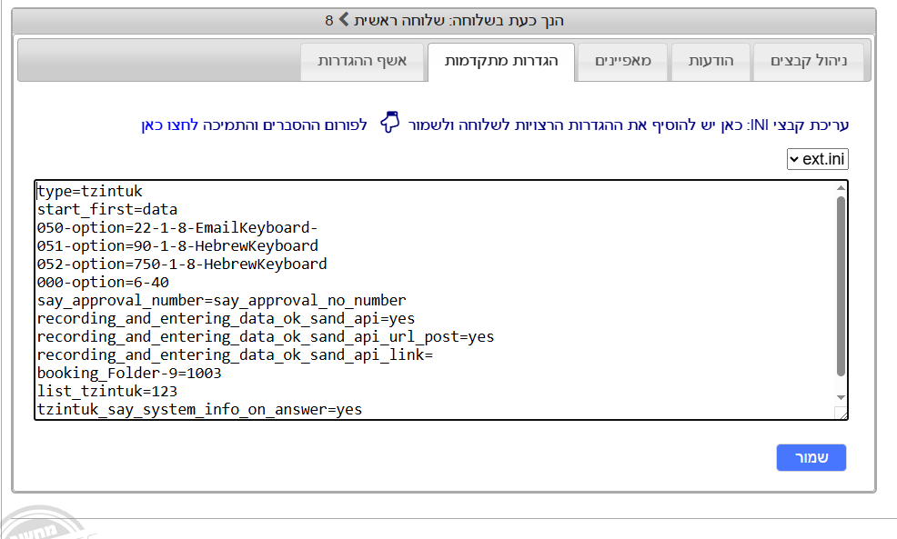
Task: Open the ext.ini file selector dropdown
Action: pos(819,158)
